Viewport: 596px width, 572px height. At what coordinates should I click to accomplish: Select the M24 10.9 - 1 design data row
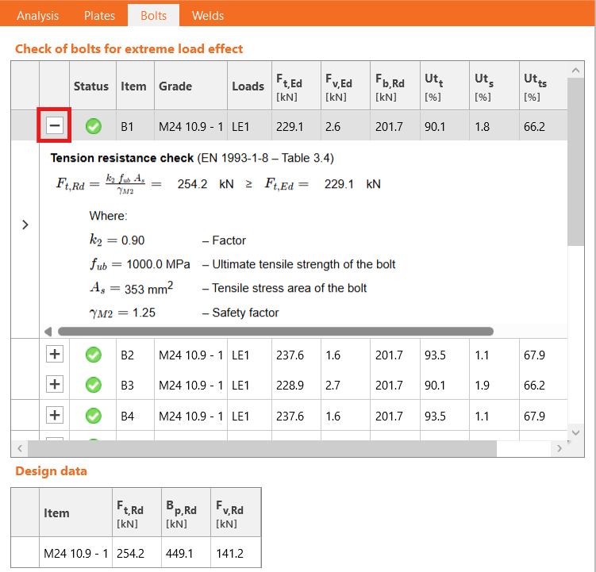75,552
